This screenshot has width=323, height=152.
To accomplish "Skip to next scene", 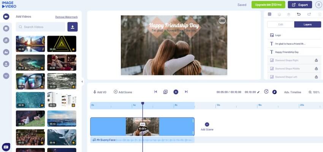I will [186, 92].
